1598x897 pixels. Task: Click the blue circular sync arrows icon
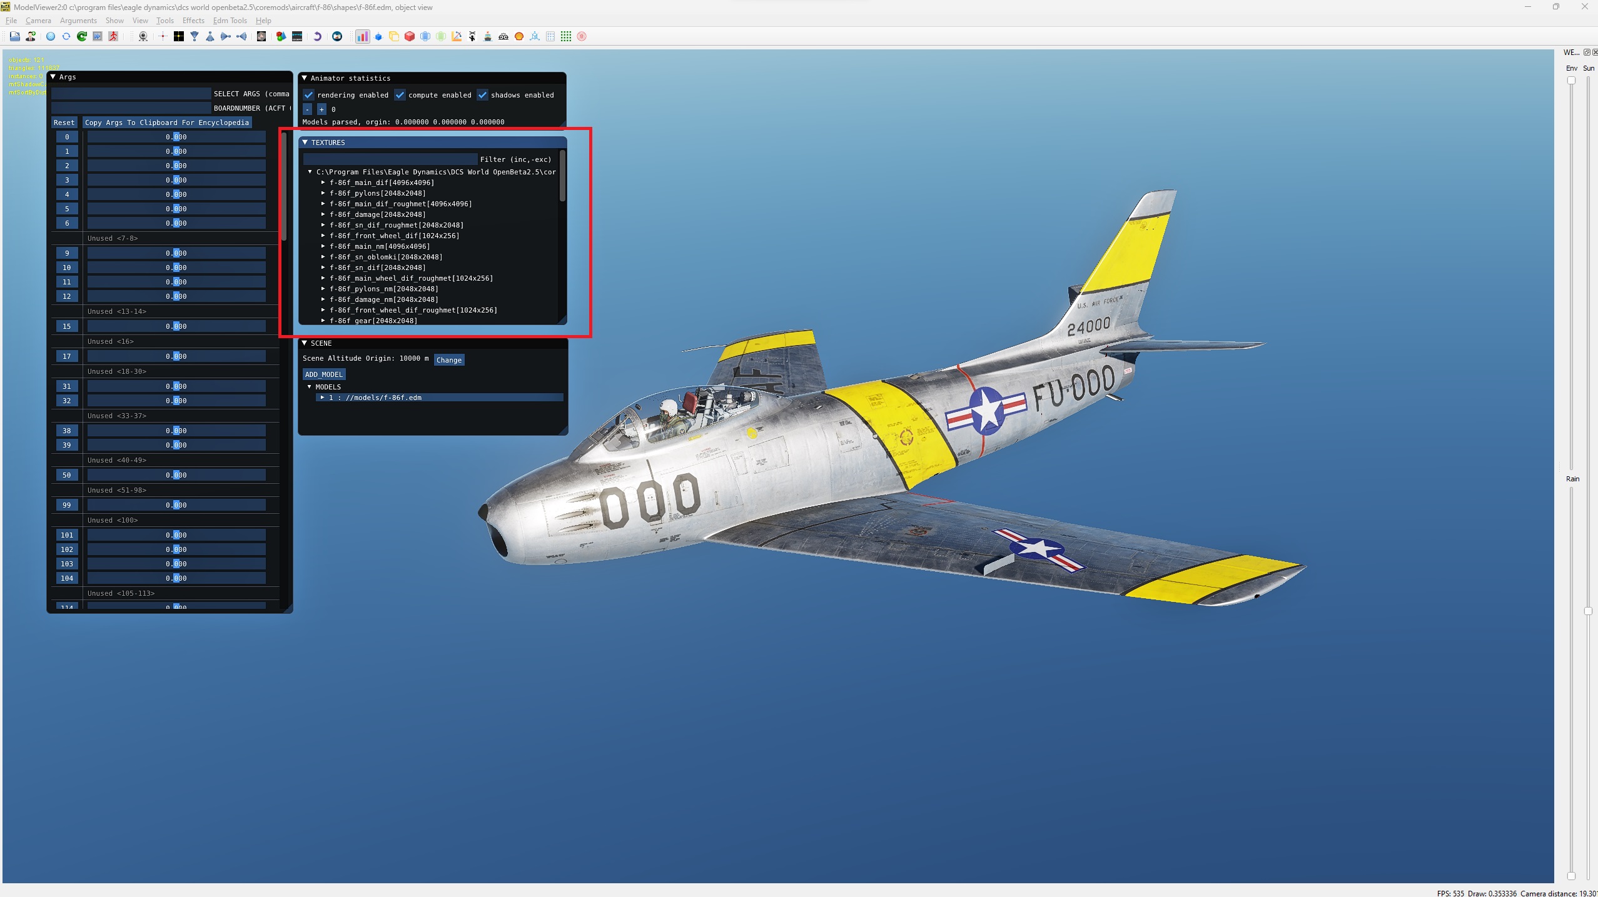pos(66,36)
